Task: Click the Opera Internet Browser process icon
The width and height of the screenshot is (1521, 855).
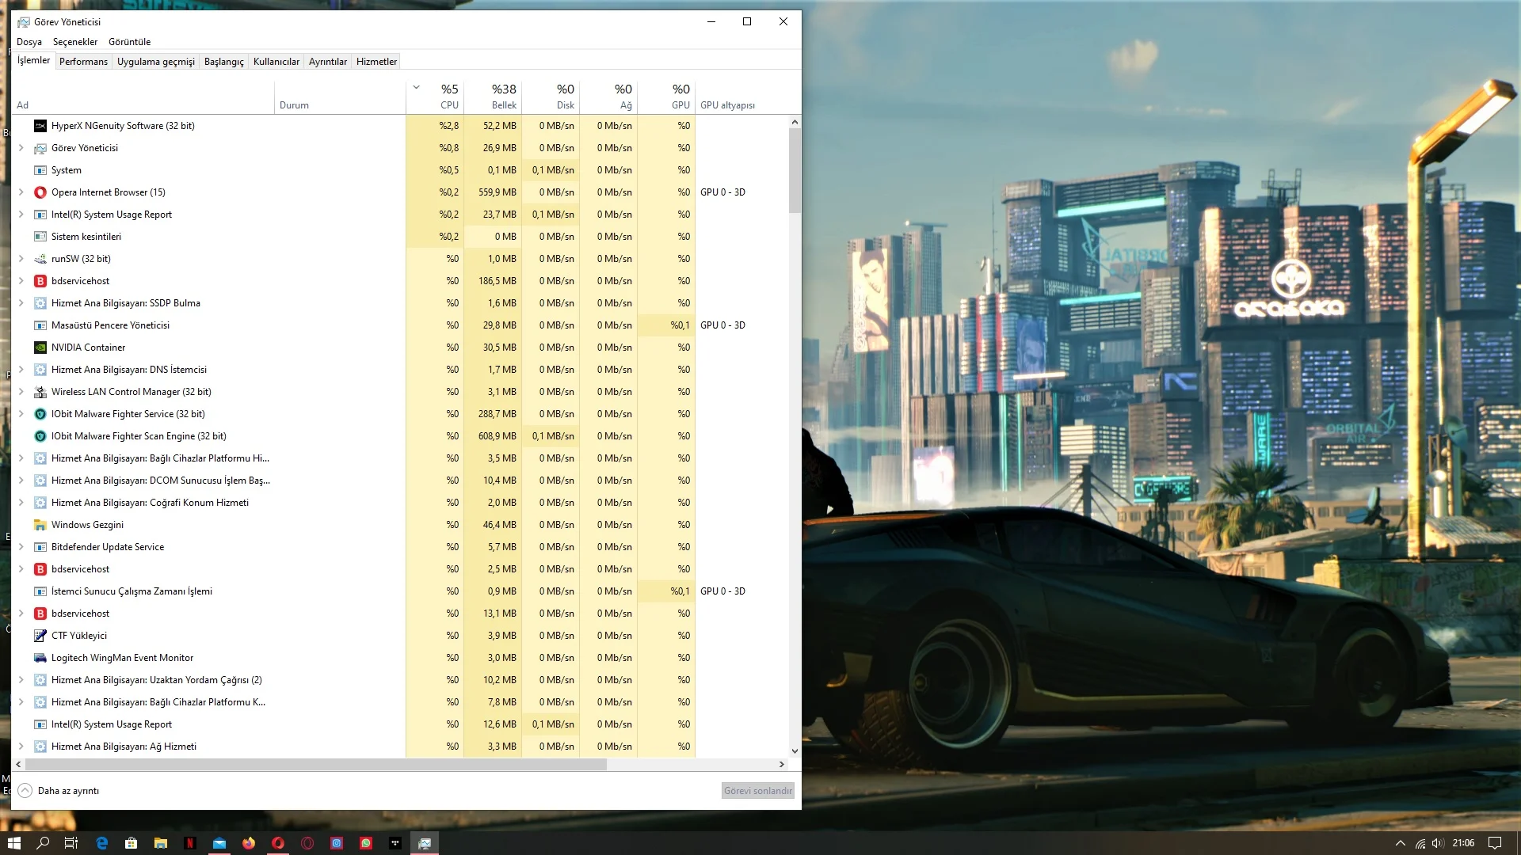Action: (40, 192)
